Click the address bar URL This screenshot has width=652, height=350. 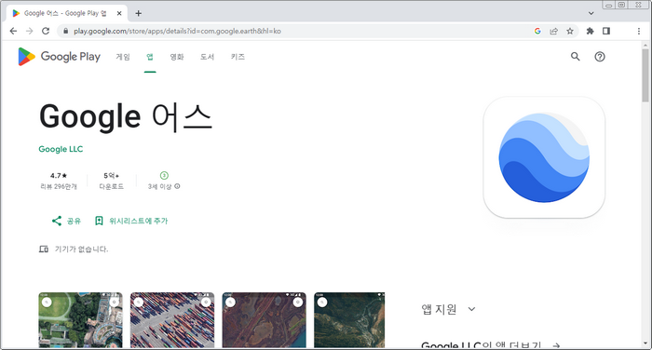[178, 31]
